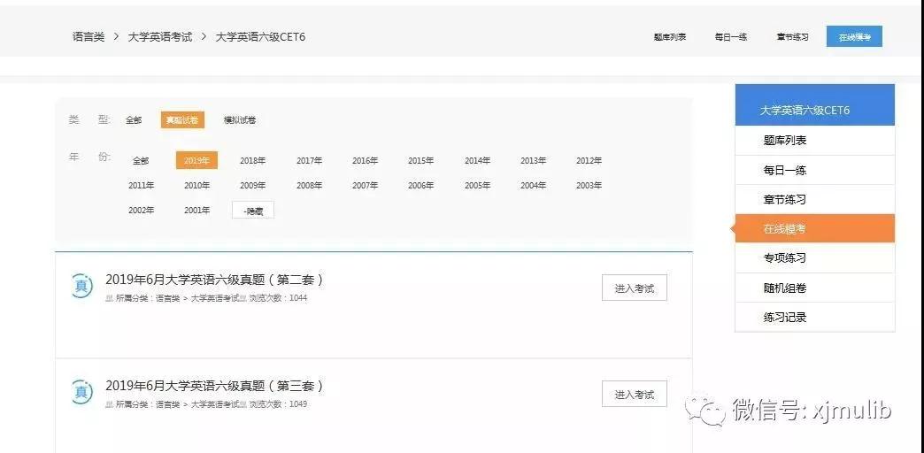Image resolution: width=924 pixels, height=453 pixels.
Task: Click 语言类 breadcrumb link
Action: [x=89, y=37]
